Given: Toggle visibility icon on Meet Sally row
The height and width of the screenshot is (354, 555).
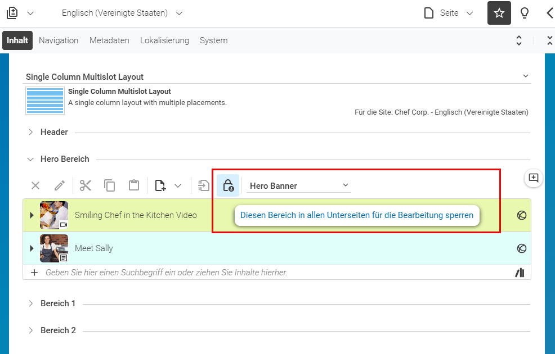Looking at the screenshot, I should coord(521,248).
